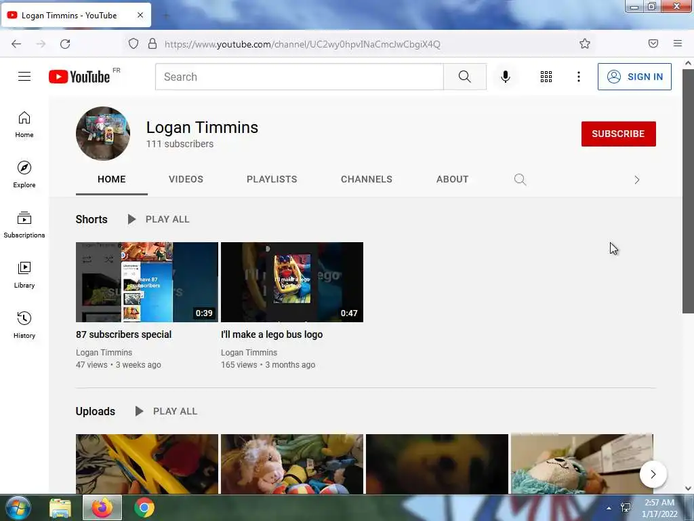694x521 pixels.
Task: Open a new browser tab
Action: (167, 16)
